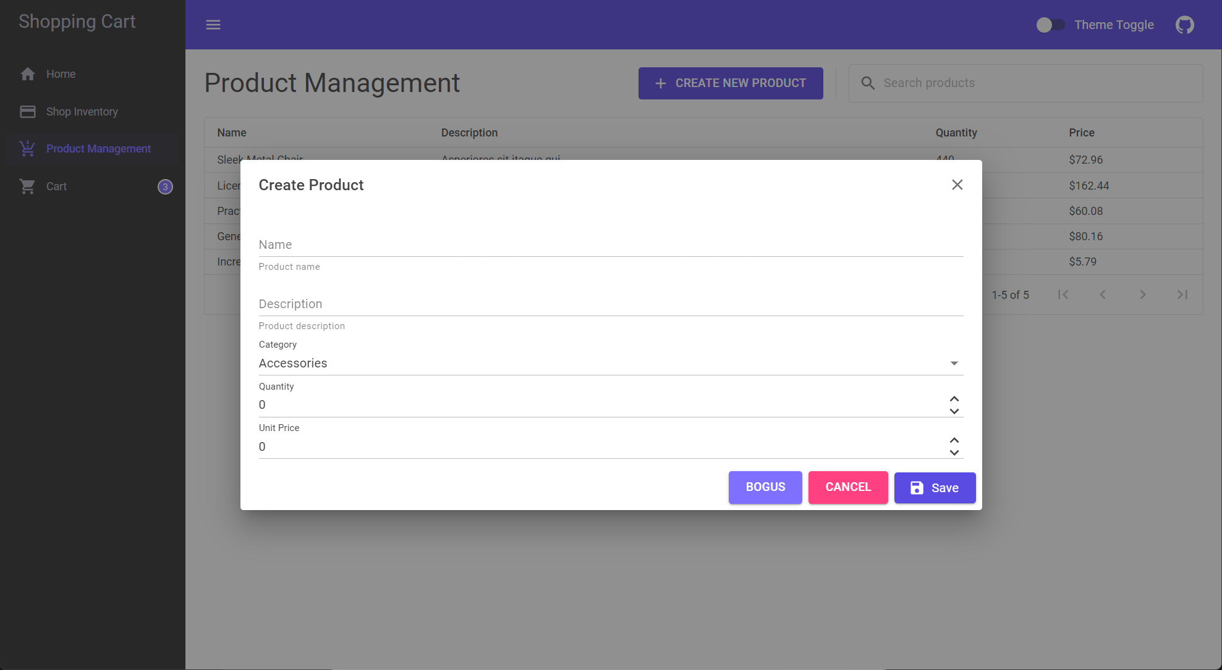Jump to the last page using the pagination arrow
Screen dimensions: 1222x670
coord(1182,295)
